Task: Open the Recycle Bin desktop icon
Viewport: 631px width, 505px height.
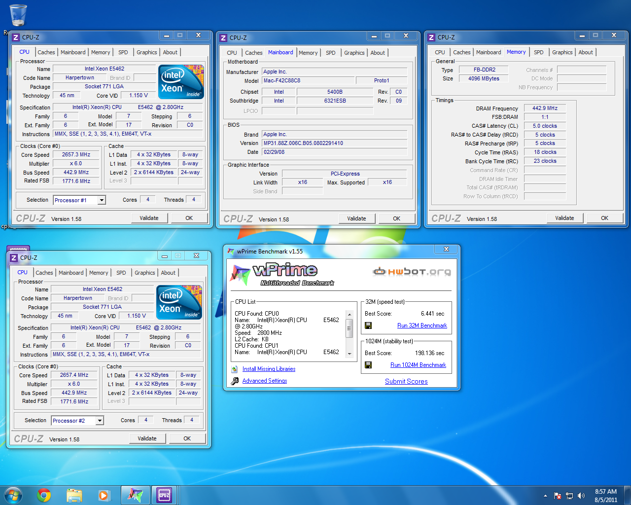Action: (x=18, y=15)
